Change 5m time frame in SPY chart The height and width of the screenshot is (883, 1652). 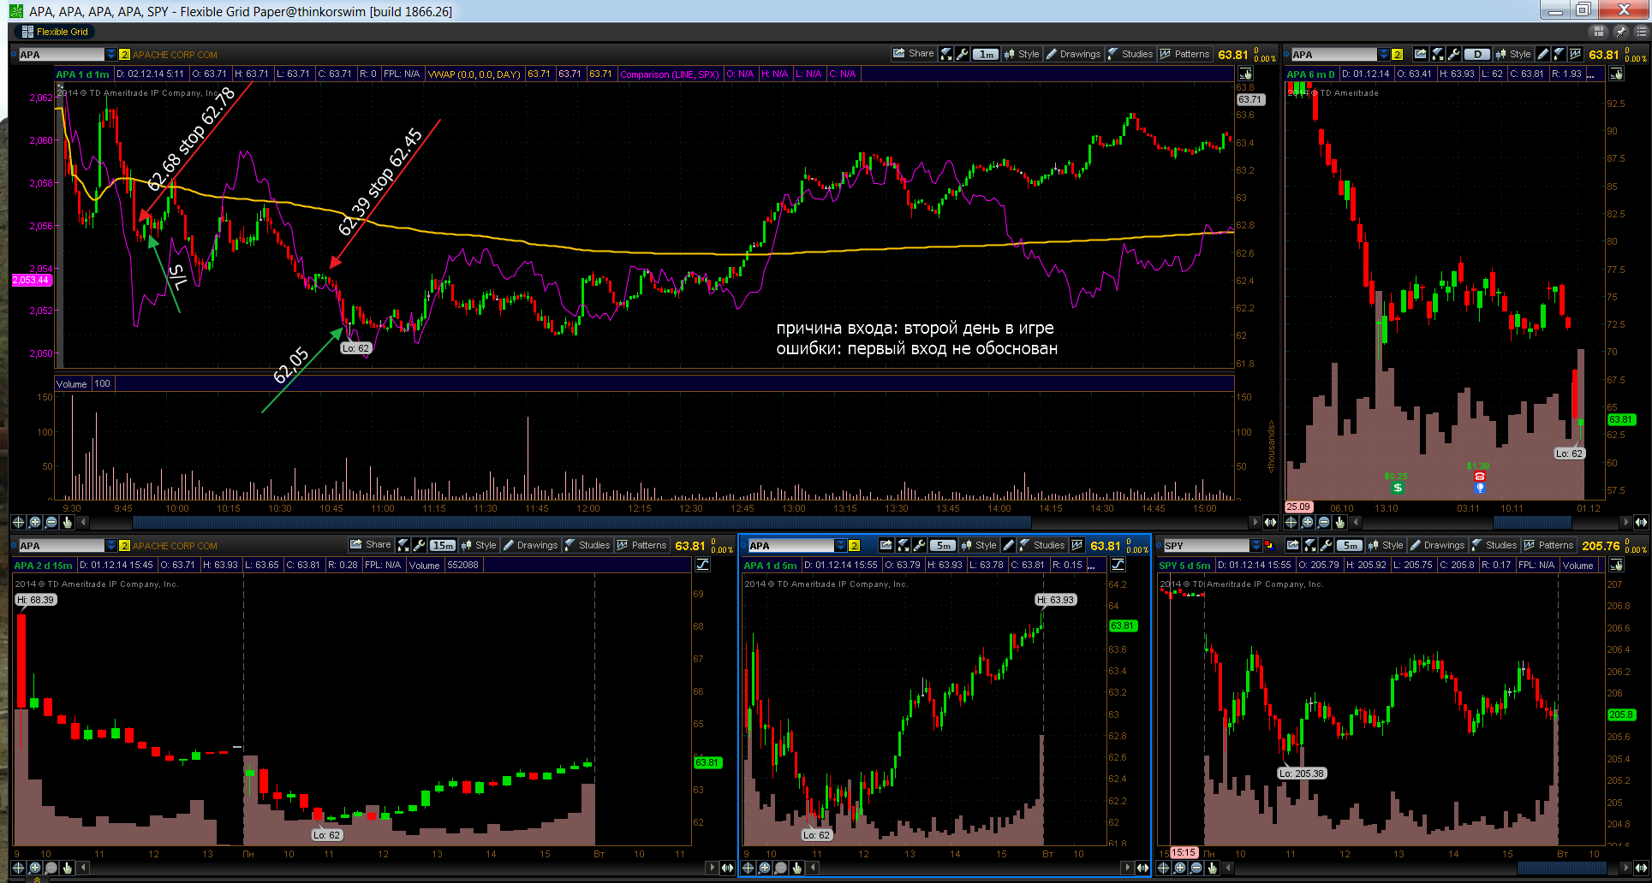click(x=1350, y=545)
